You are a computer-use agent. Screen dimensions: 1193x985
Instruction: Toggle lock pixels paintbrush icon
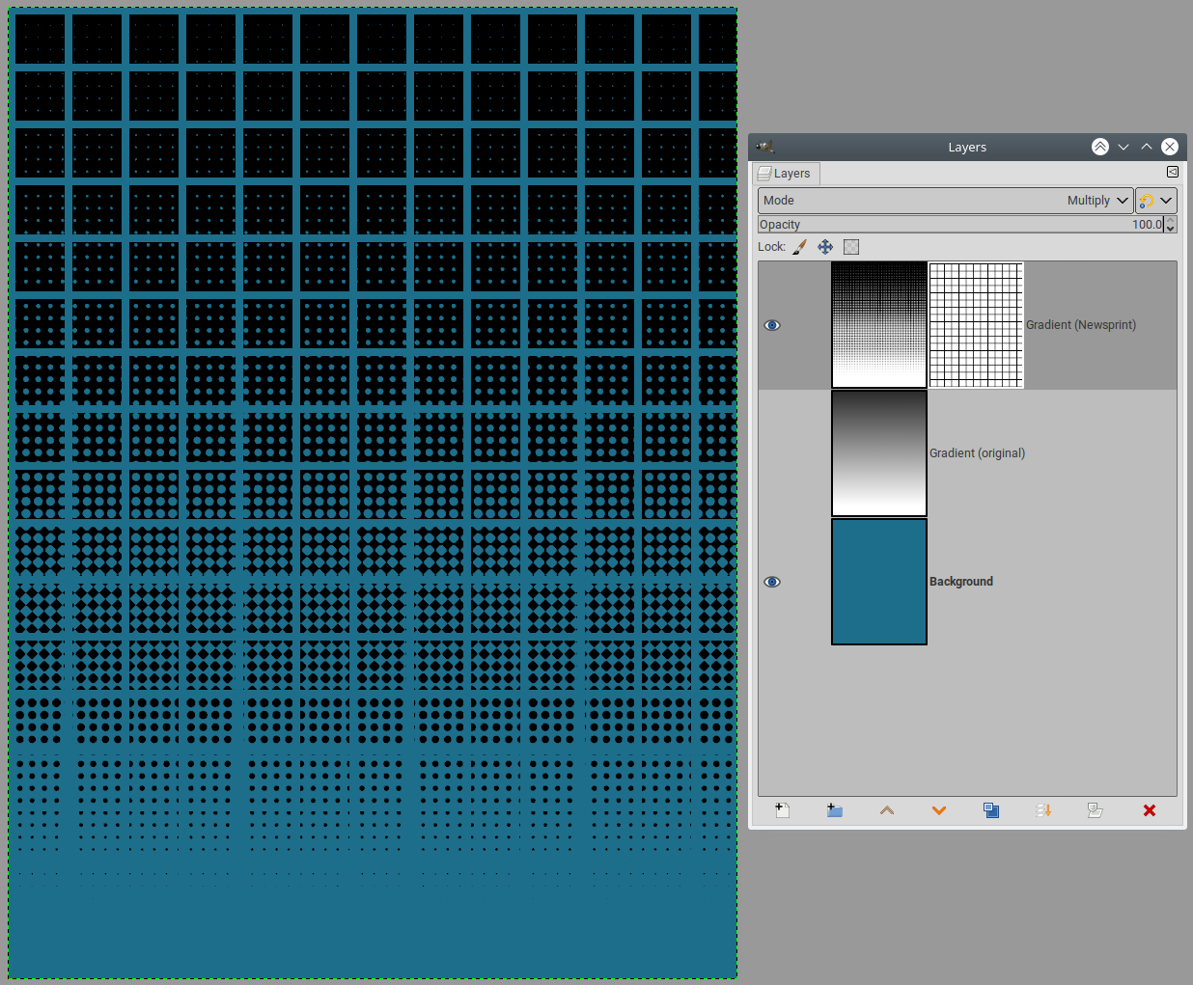[x=799, y=247]
